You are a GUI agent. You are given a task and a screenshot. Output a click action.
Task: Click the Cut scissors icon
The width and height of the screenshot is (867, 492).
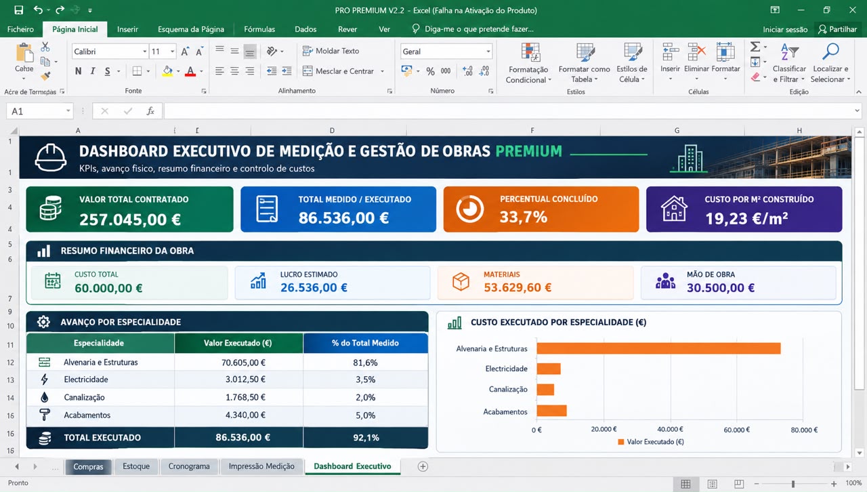point(45,47)
